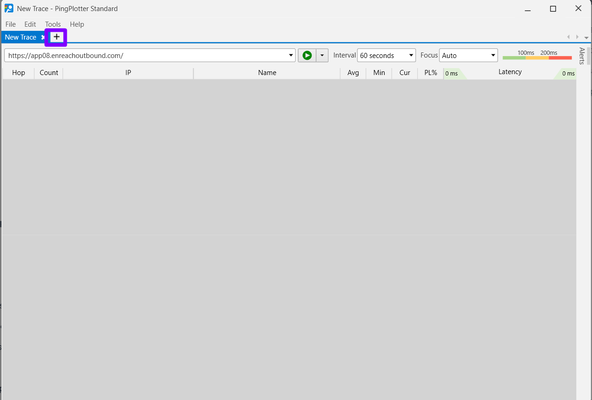Expand the target address history dropdown
This screenshot has width=592, height=400.
pyautogui.click(x=291, y=55)
